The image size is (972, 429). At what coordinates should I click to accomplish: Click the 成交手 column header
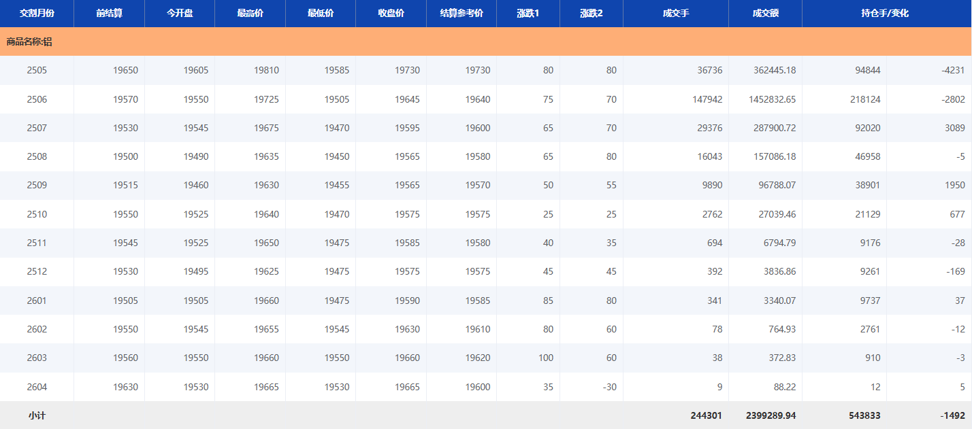click(675, 14)
